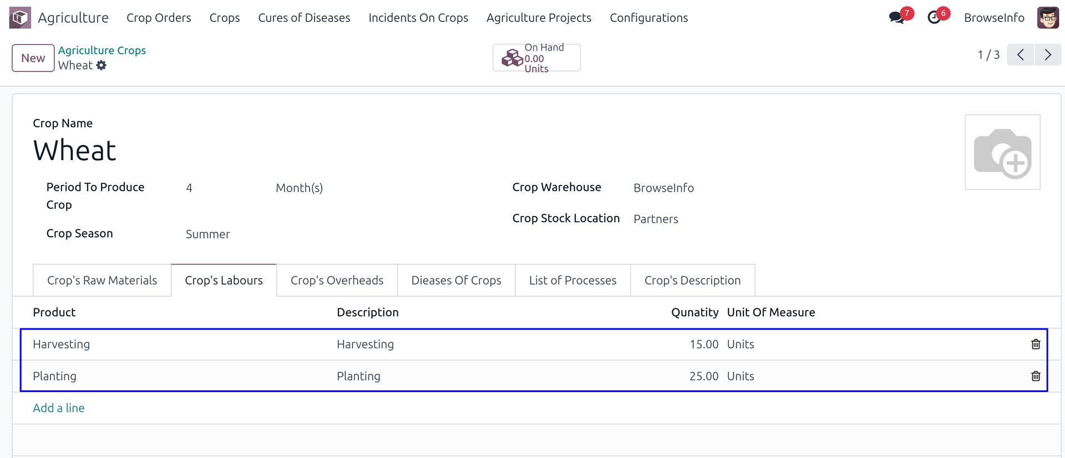Click the Agriculture app logo icon

click(x=20, y=18)
